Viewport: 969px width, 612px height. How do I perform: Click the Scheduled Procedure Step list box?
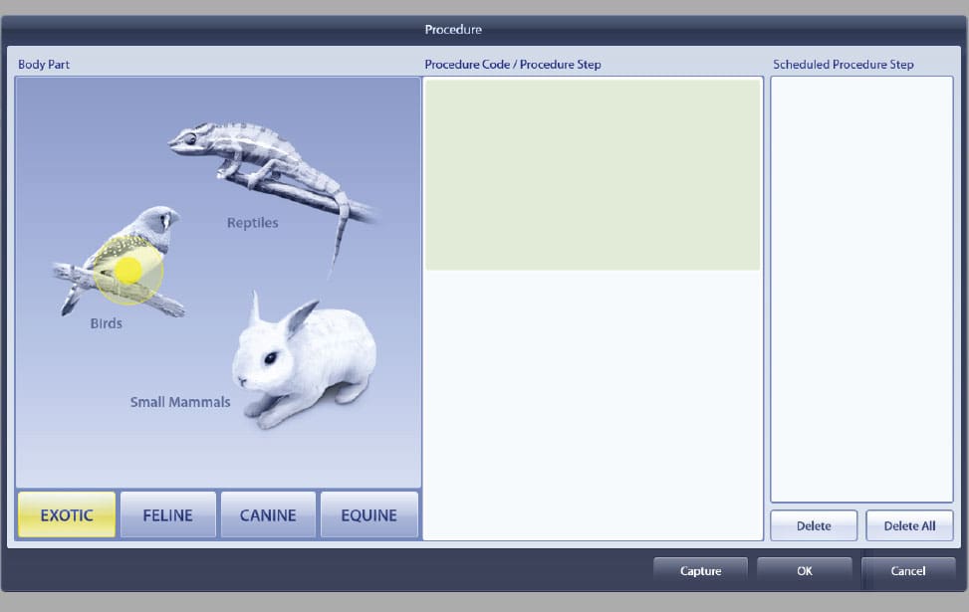click(861, 289)
